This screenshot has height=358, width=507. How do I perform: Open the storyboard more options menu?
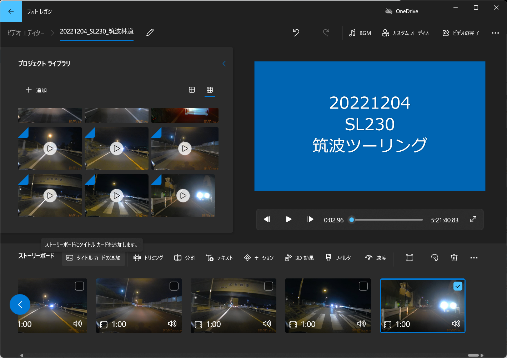point(474,258)
